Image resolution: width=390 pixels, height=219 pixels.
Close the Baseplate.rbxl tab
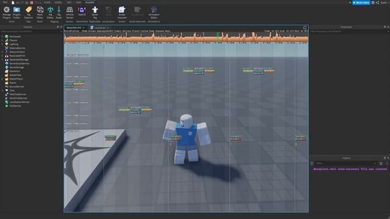(83, 27)
